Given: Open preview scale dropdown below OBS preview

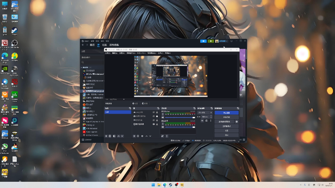Looking at the screenshot, I should pos(124,99).
